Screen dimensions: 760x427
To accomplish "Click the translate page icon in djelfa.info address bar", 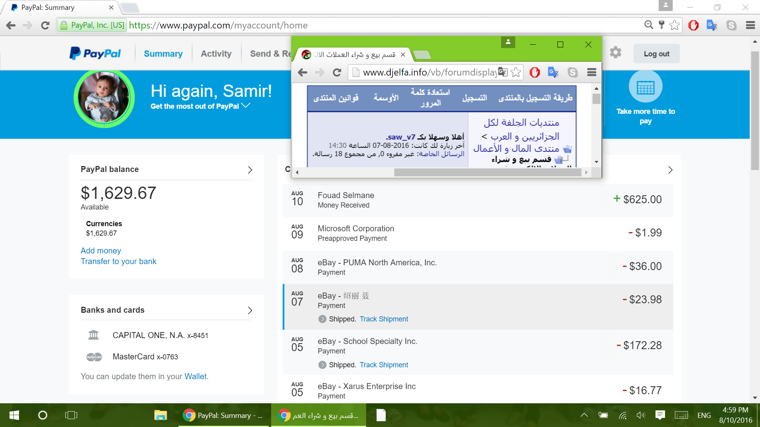I will coord(503,72).
